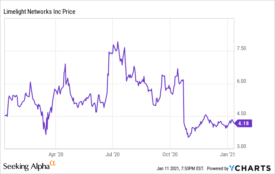Select the Jan '21 date label
This screenshot has width=275, height=174.
pyautogui.click(x=228, y=154)
